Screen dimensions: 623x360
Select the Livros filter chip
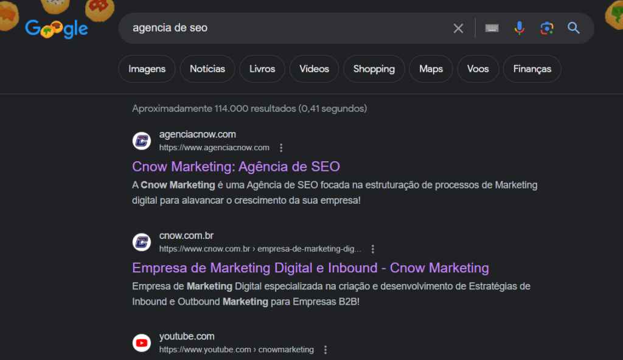(262, 69)
